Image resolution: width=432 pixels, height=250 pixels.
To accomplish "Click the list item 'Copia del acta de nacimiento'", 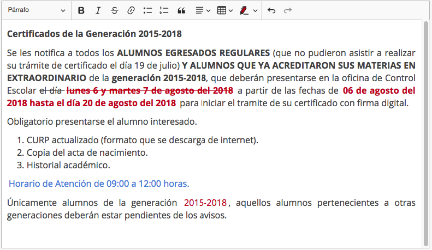I will (87, 153).
